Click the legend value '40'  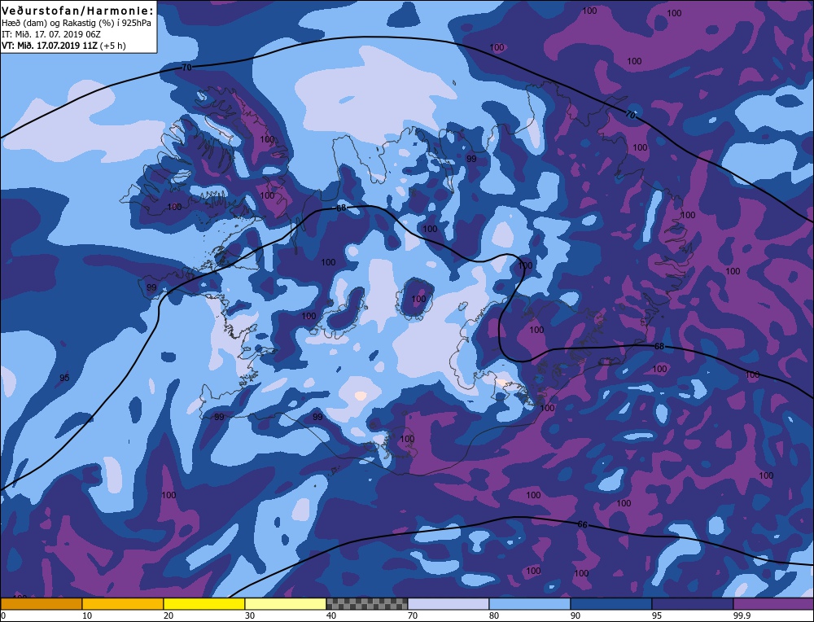click(331, 615)
